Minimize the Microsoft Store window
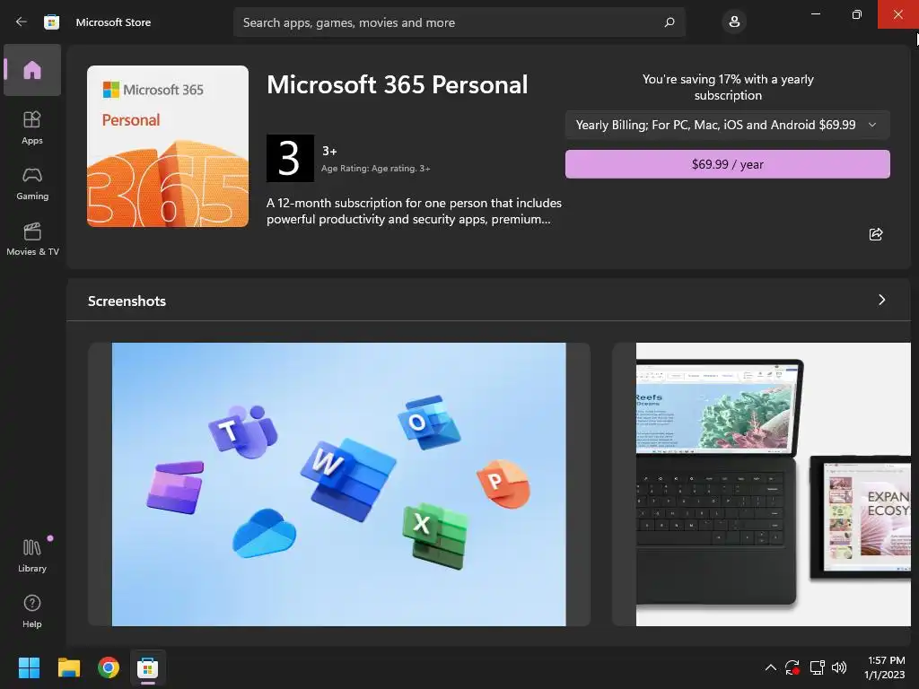The image size is (919, 689). pyautogui.click(x=815, y=14)
